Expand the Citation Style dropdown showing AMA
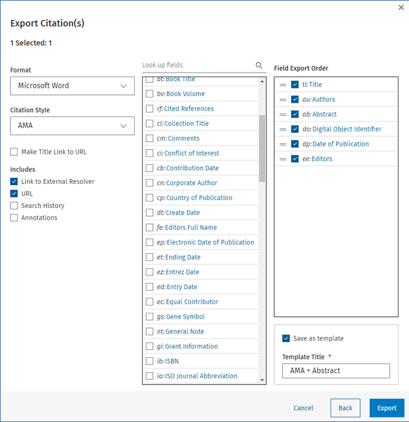The width and height of the screenshot is (409, 422). (x=72, y=126)
